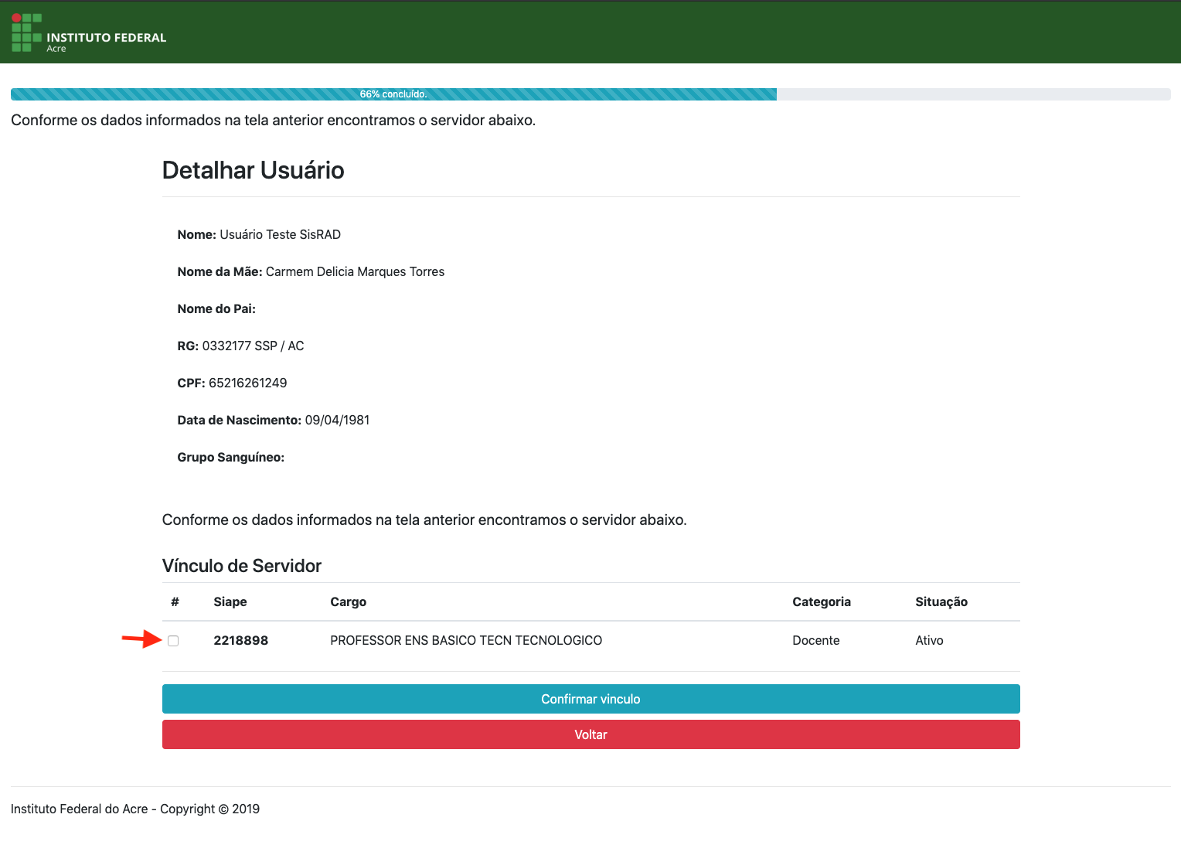Click the Instituto Federal logo icon
Screen dimensions: 1181x845
pos(26,32)
